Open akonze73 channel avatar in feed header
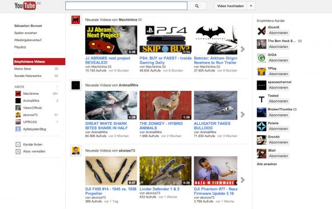332x209 pixels. click(75, 151)
